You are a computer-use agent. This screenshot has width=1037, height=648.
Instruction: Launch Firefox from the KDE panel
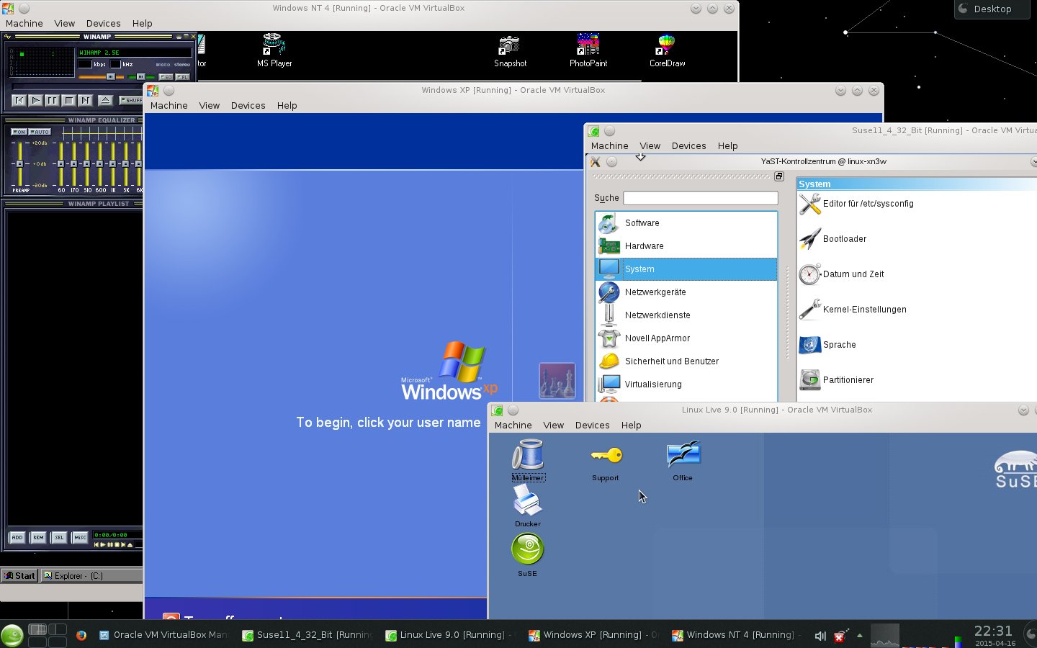[x=81, y=635]
